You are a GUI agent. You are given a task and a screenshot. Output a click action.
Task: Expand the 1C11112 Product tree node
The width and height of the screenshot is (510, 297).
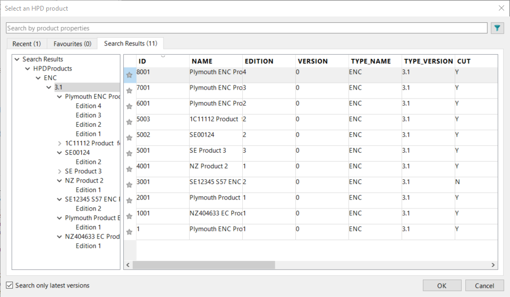click(59, 143)
